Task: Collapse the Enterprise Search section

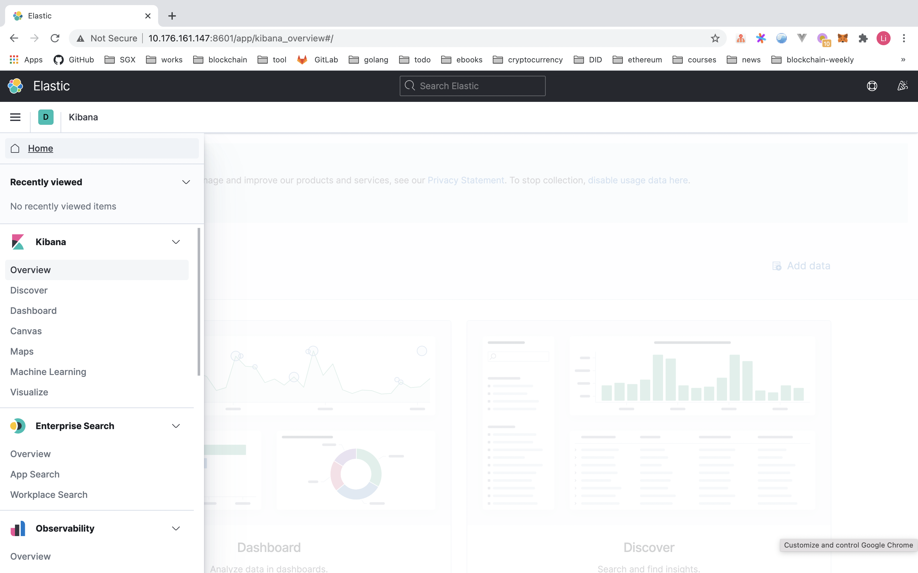Action: [176, 425]
